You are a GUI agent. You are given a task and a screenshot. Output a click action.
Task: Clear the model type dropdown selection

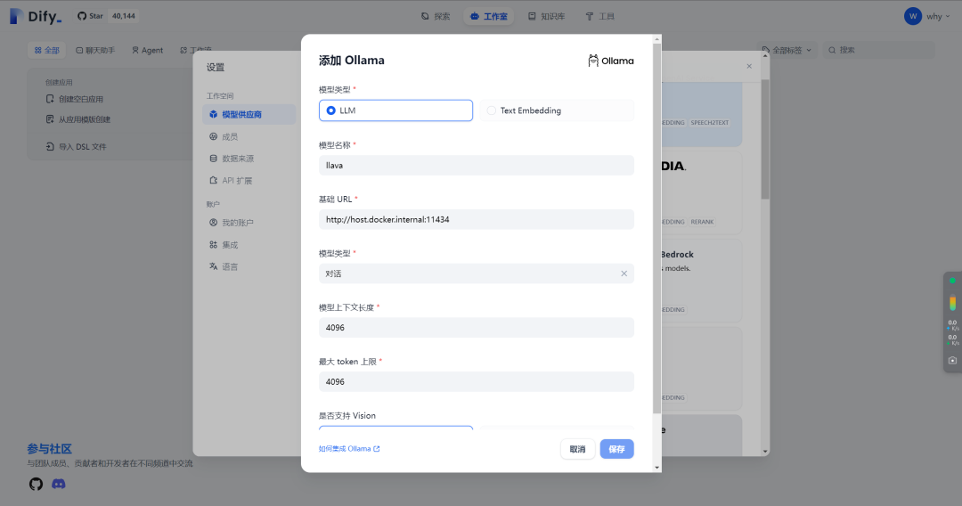[624, 273]
